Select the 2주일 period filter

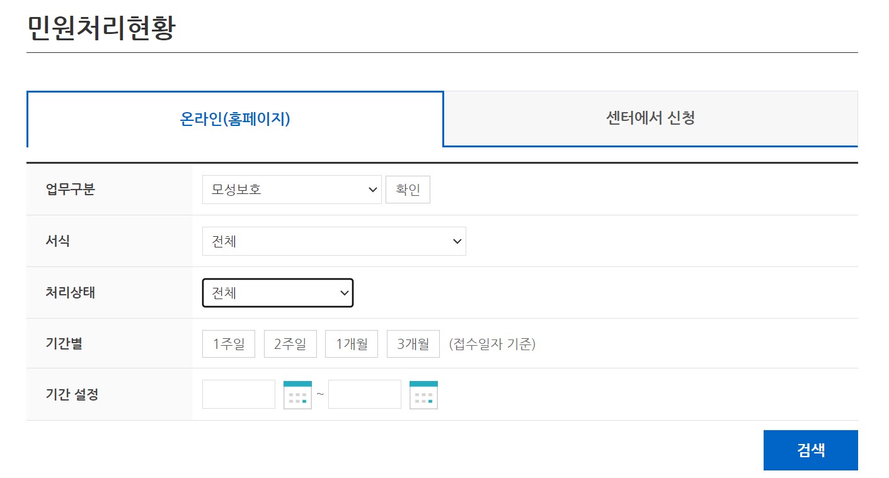290,343
